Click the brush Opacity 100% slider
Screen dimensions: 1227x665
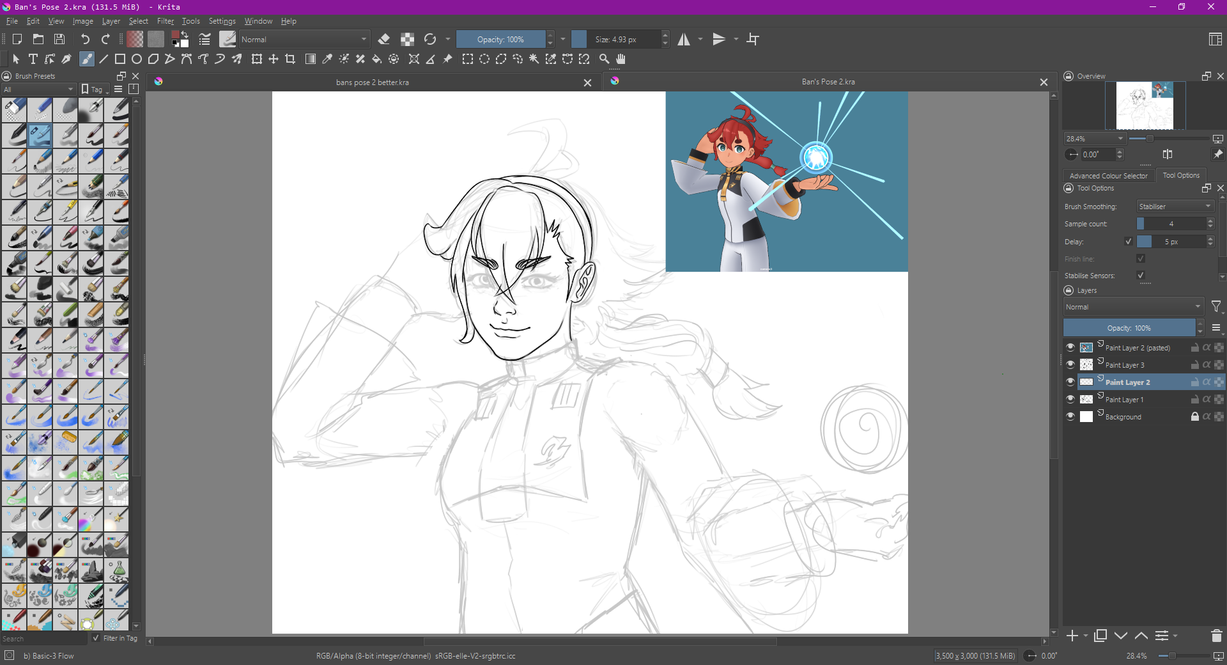coord(501,39)
